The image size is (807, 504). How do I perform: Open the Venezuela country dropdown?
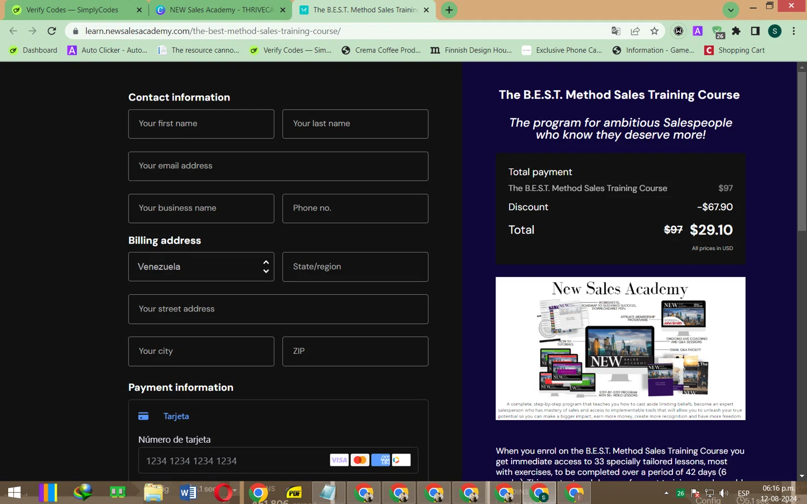pos(201,267)
